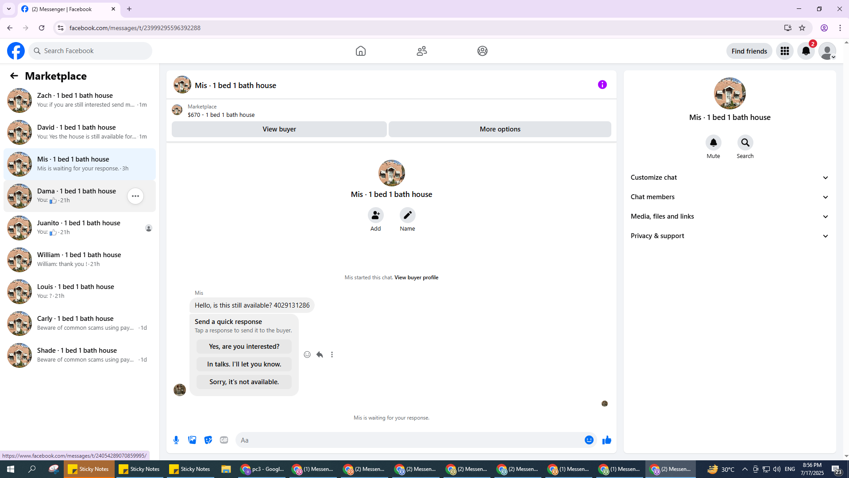The height and width of the screenshot is (478, 849).
Task: Open the Windows notification center
Action: point(837,469)
